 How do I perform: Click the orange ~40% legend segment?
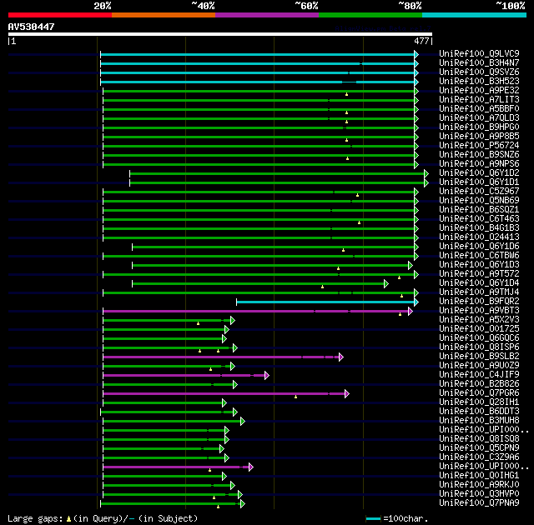tap(164, 15)
